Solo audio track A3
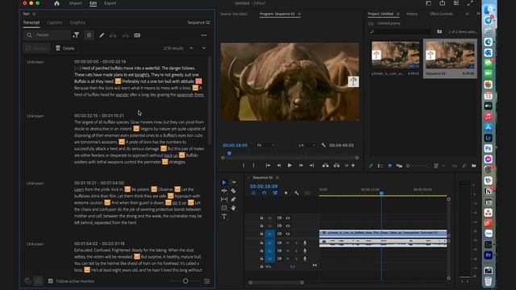Screen dimensions: 516x290 point(296,259)
